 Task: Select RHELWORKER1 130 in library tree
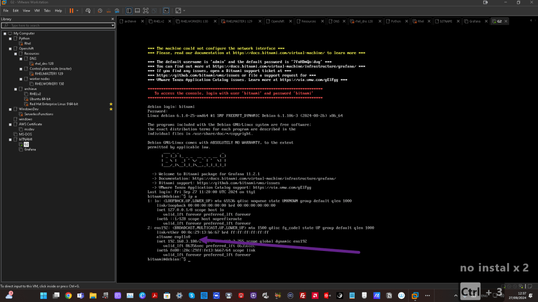point(49,84)
